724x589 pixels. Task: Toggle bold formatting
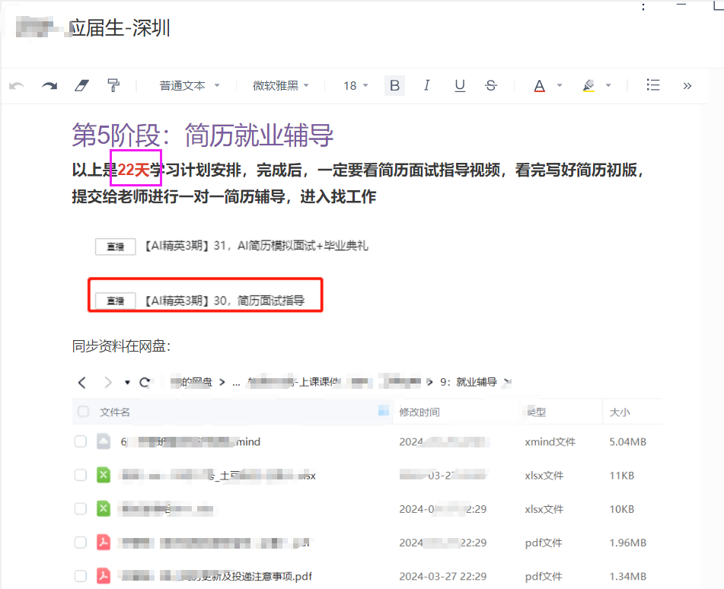394,85
